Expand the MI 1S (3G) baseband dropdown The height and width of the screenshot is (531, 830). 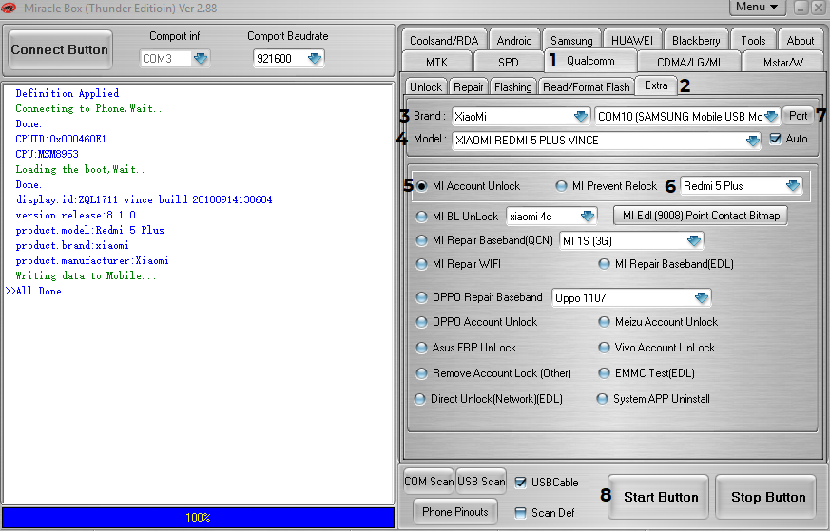693,241
